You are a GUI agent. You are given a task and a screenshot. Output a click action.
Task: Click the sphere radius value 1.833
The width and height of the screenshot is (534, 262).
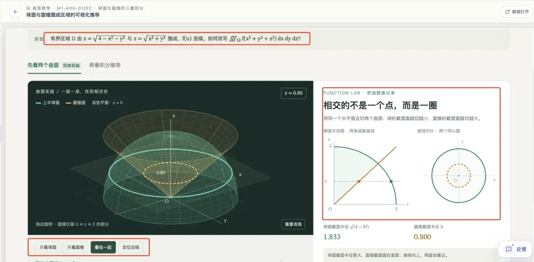point(332,237)
